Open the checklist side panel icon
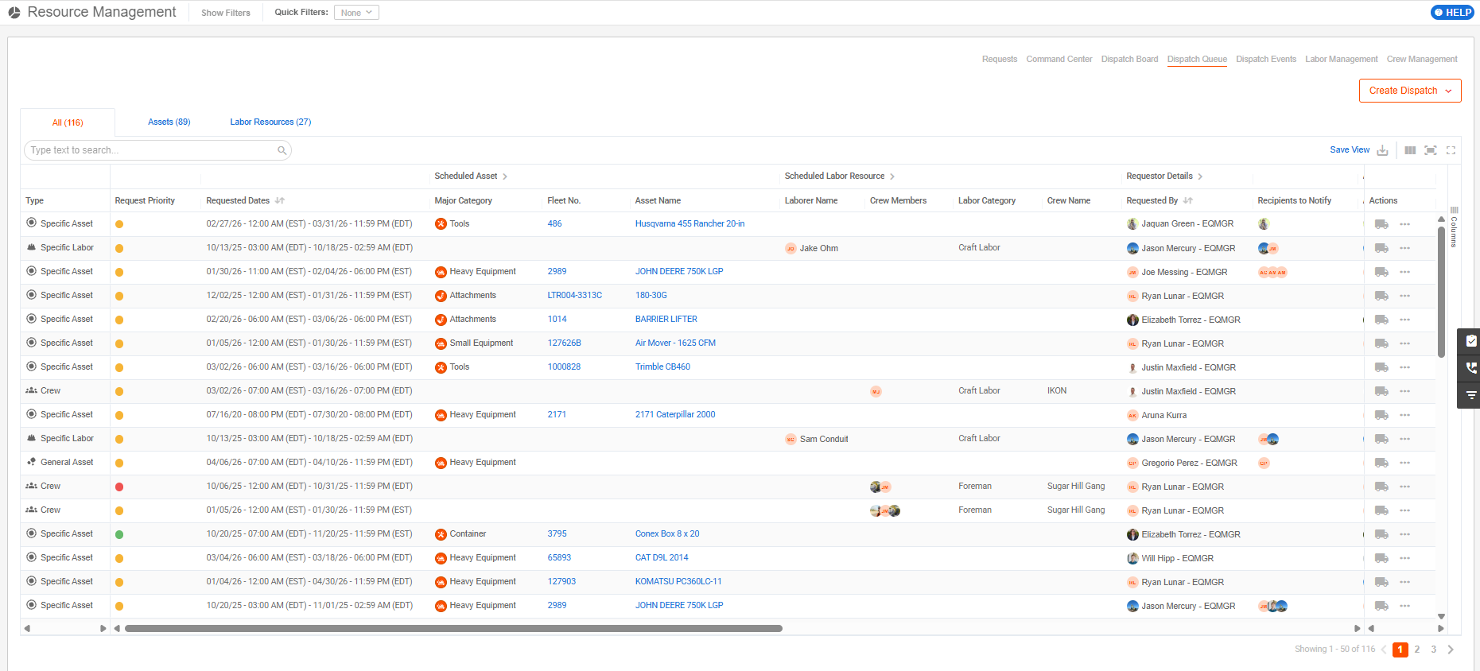Viewport: 1480px width, 671px height. tap(1470, 341)
